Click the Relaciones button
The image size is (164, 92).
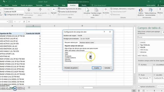coord(115,15)
